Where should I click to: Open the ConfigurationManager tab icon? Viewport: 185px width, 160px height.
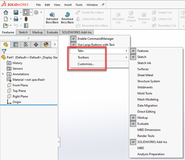pyautogui.click(x=26, y=45)
